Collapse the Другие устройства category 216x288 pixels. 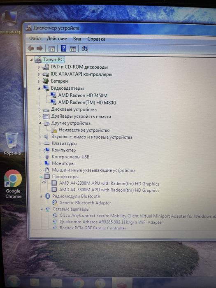pos(39,123)
